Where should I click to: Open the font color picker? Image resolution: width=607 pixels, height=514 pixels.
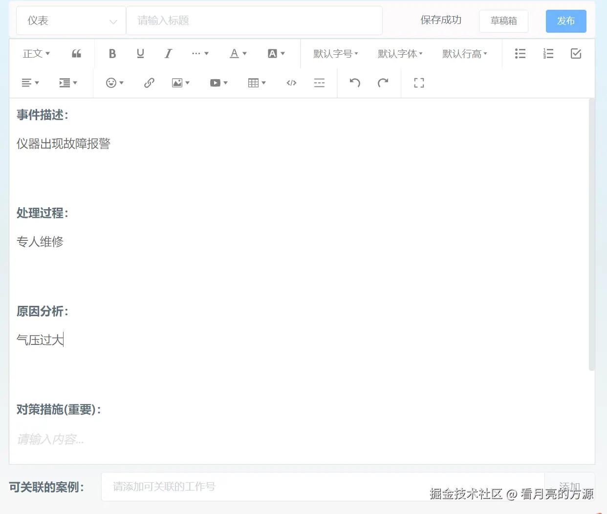[238, 54]
